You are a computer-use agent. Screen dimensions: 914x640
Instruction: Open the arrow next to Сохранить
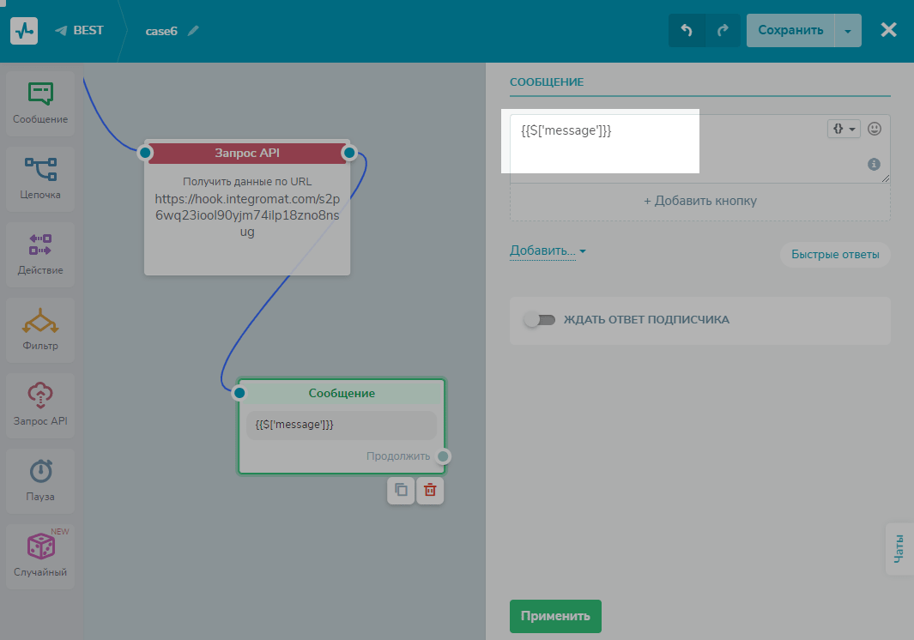click(847, 31)
